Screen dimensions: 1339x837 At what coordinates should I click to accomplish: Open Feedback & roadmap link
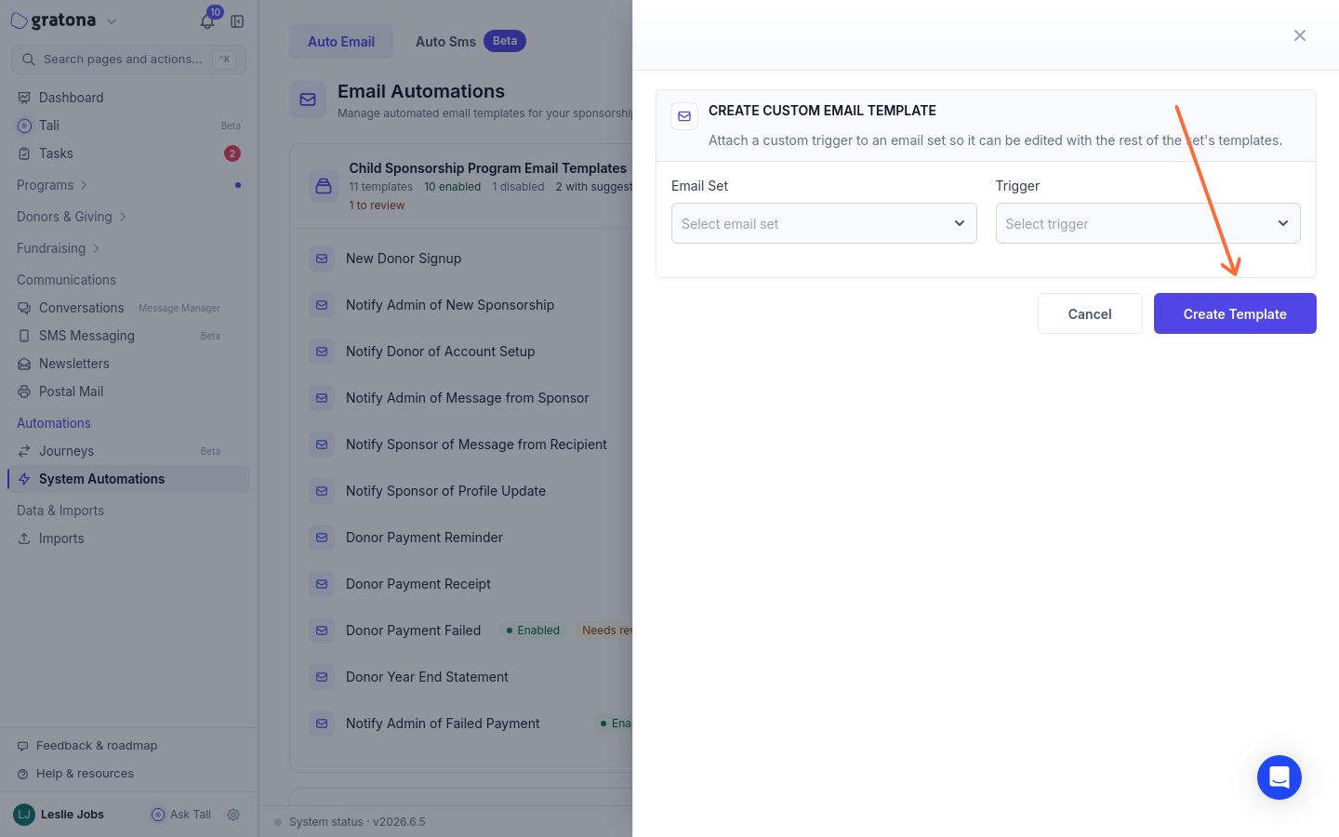tap(87, 746)
